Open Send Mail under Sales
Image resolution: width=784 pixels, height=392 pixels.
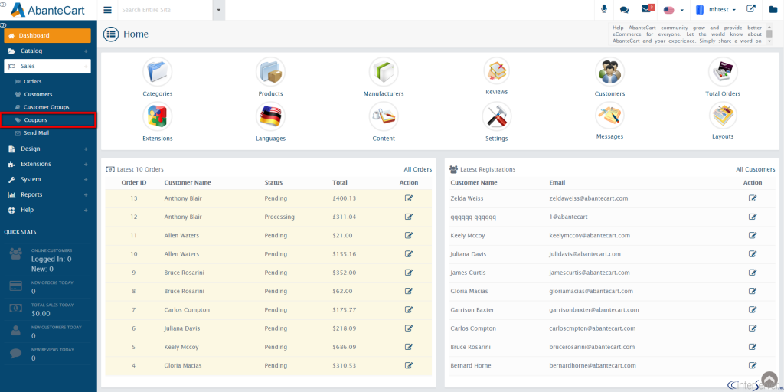coord(36,133)
